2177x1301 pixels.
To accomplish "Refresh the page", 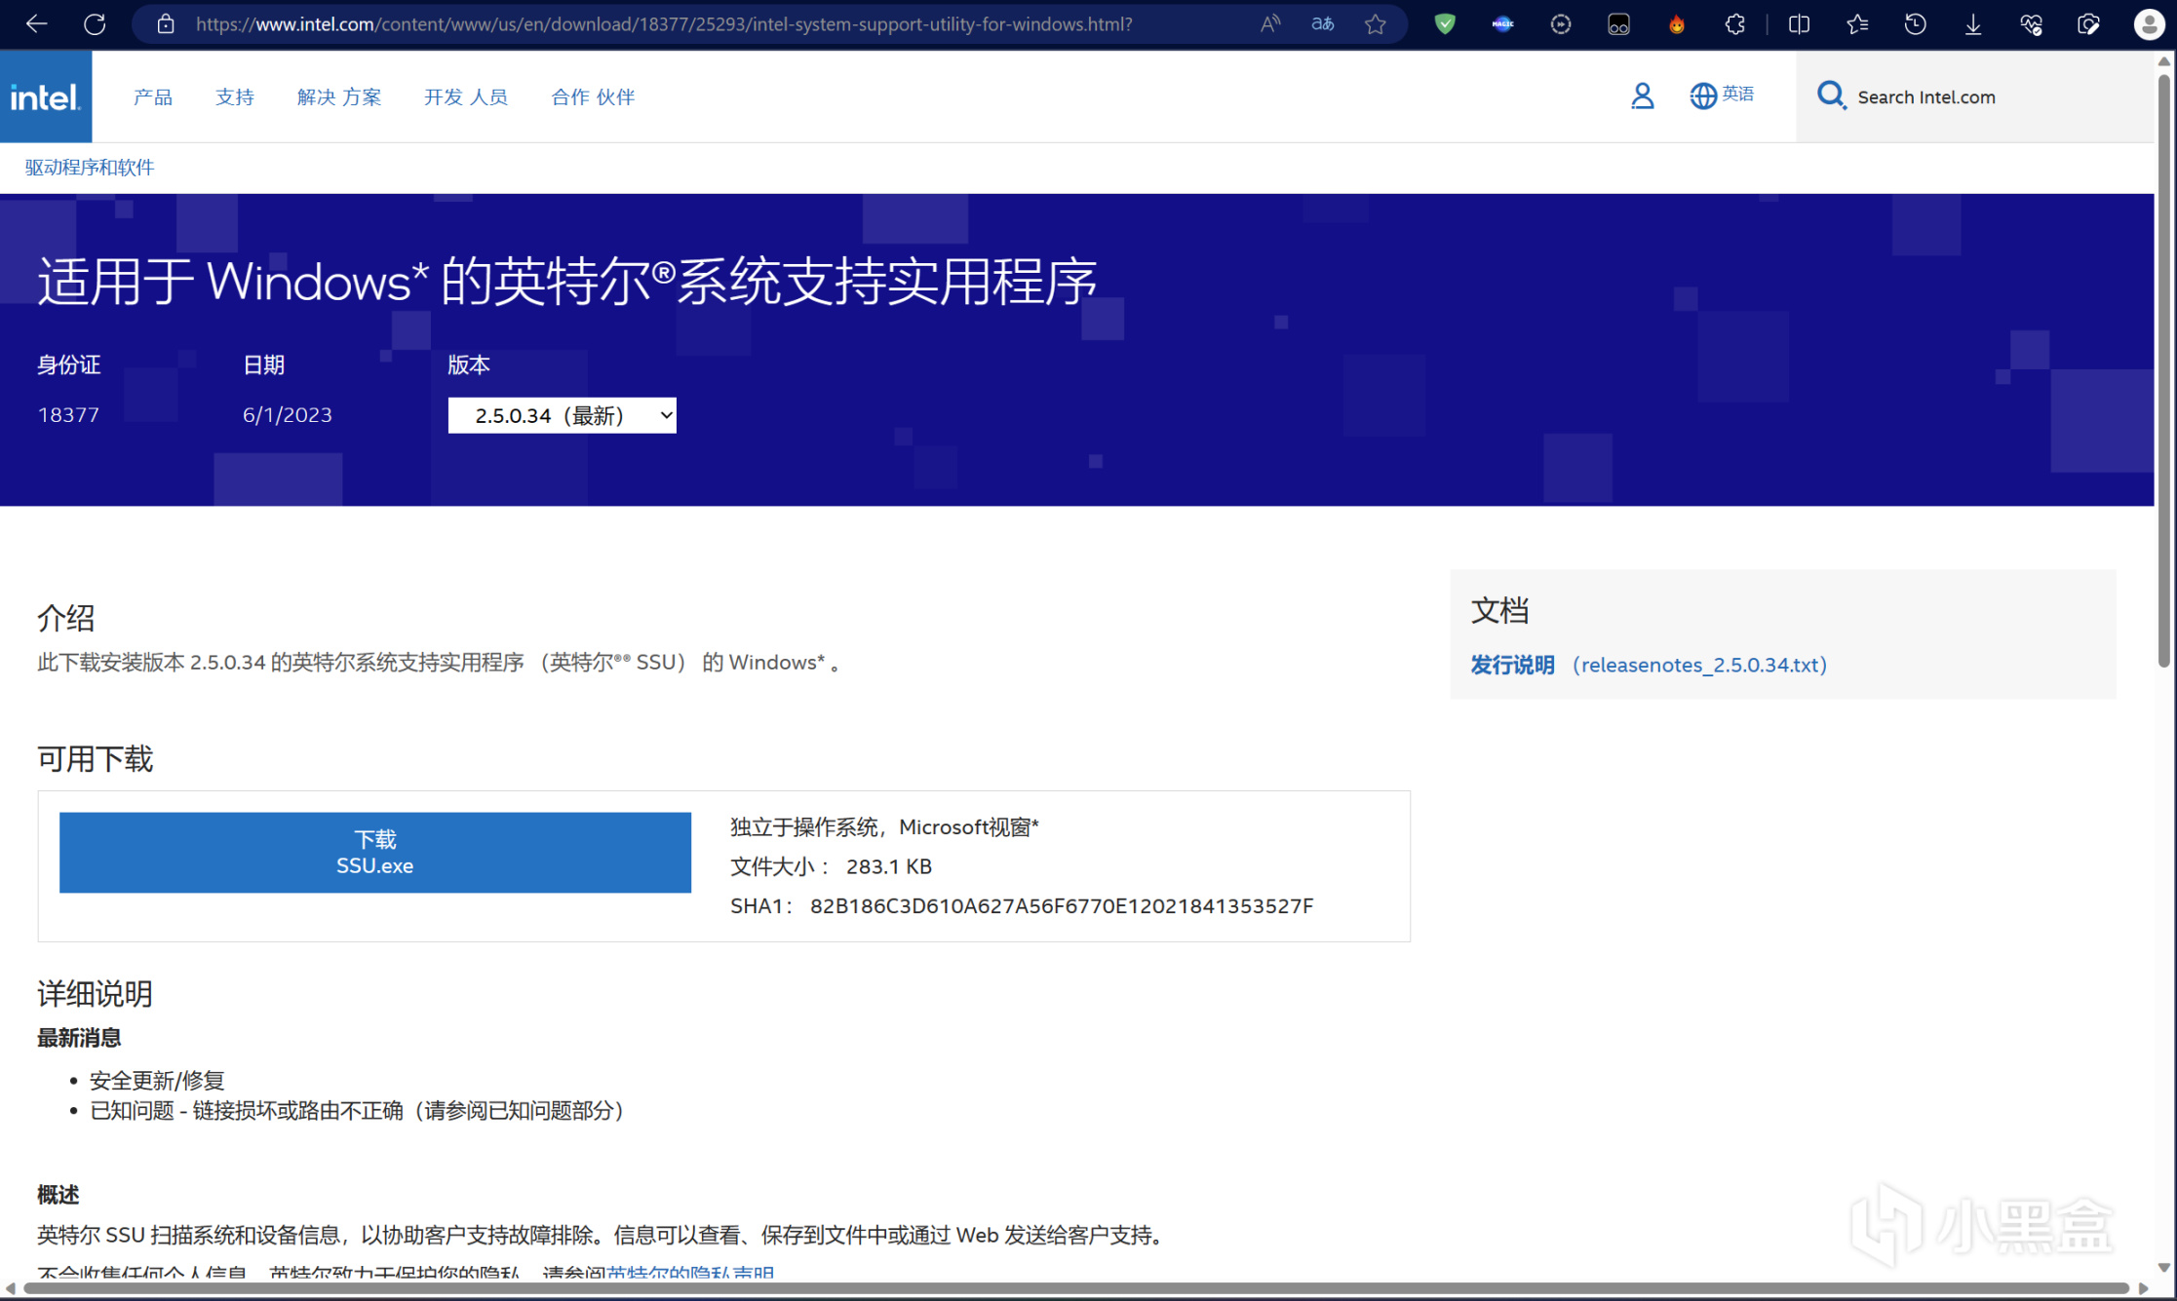I will [95, 24].
